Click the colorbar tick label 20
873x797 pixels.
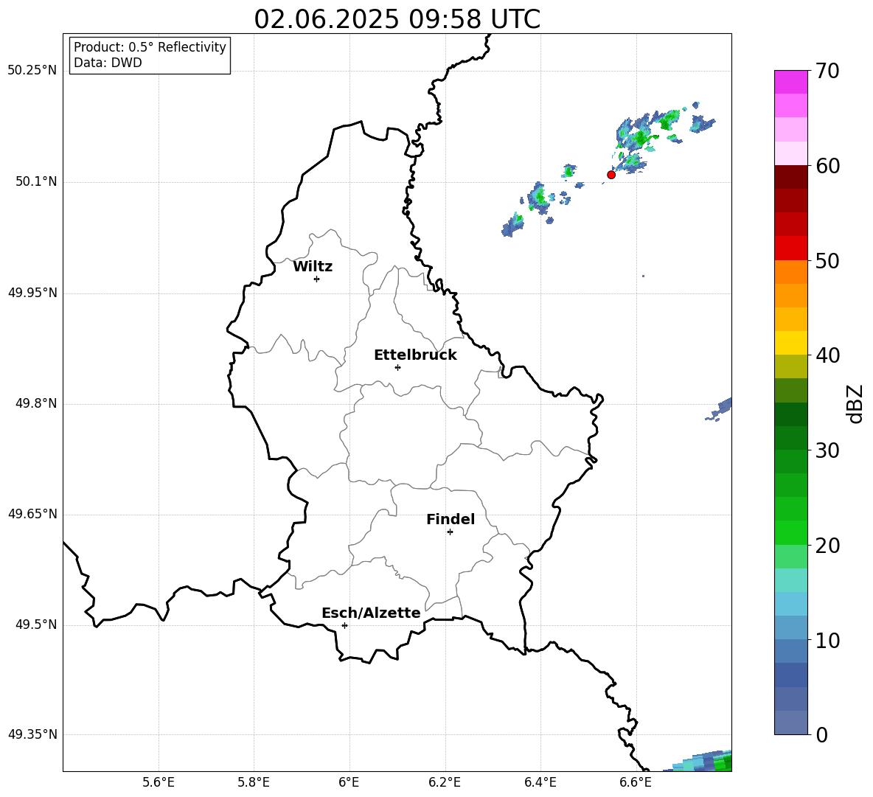[827, 546]
